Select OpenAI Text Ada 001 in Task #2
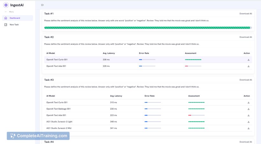Image resolution: width=261 pixels, height=144 pixels. (56, 66)
